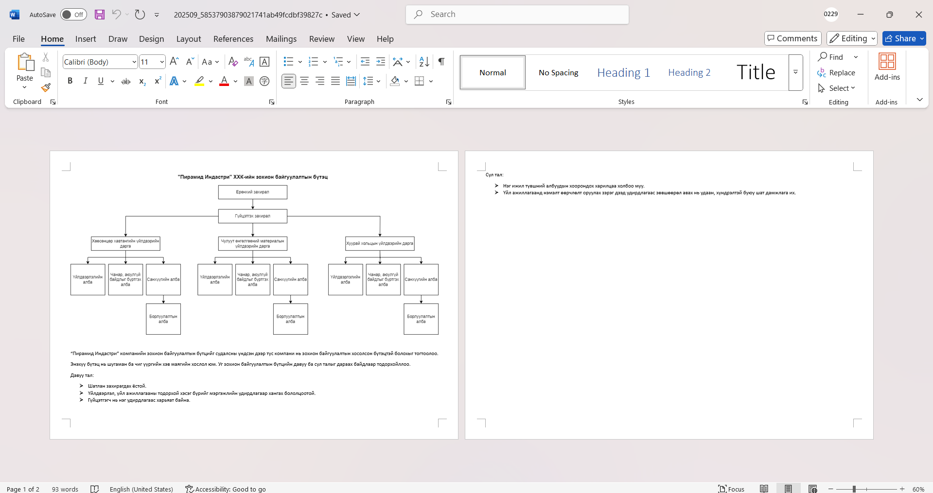Expand the Styles gallery
Viewport: 933px width, 493px height.
tap(795, 72)
